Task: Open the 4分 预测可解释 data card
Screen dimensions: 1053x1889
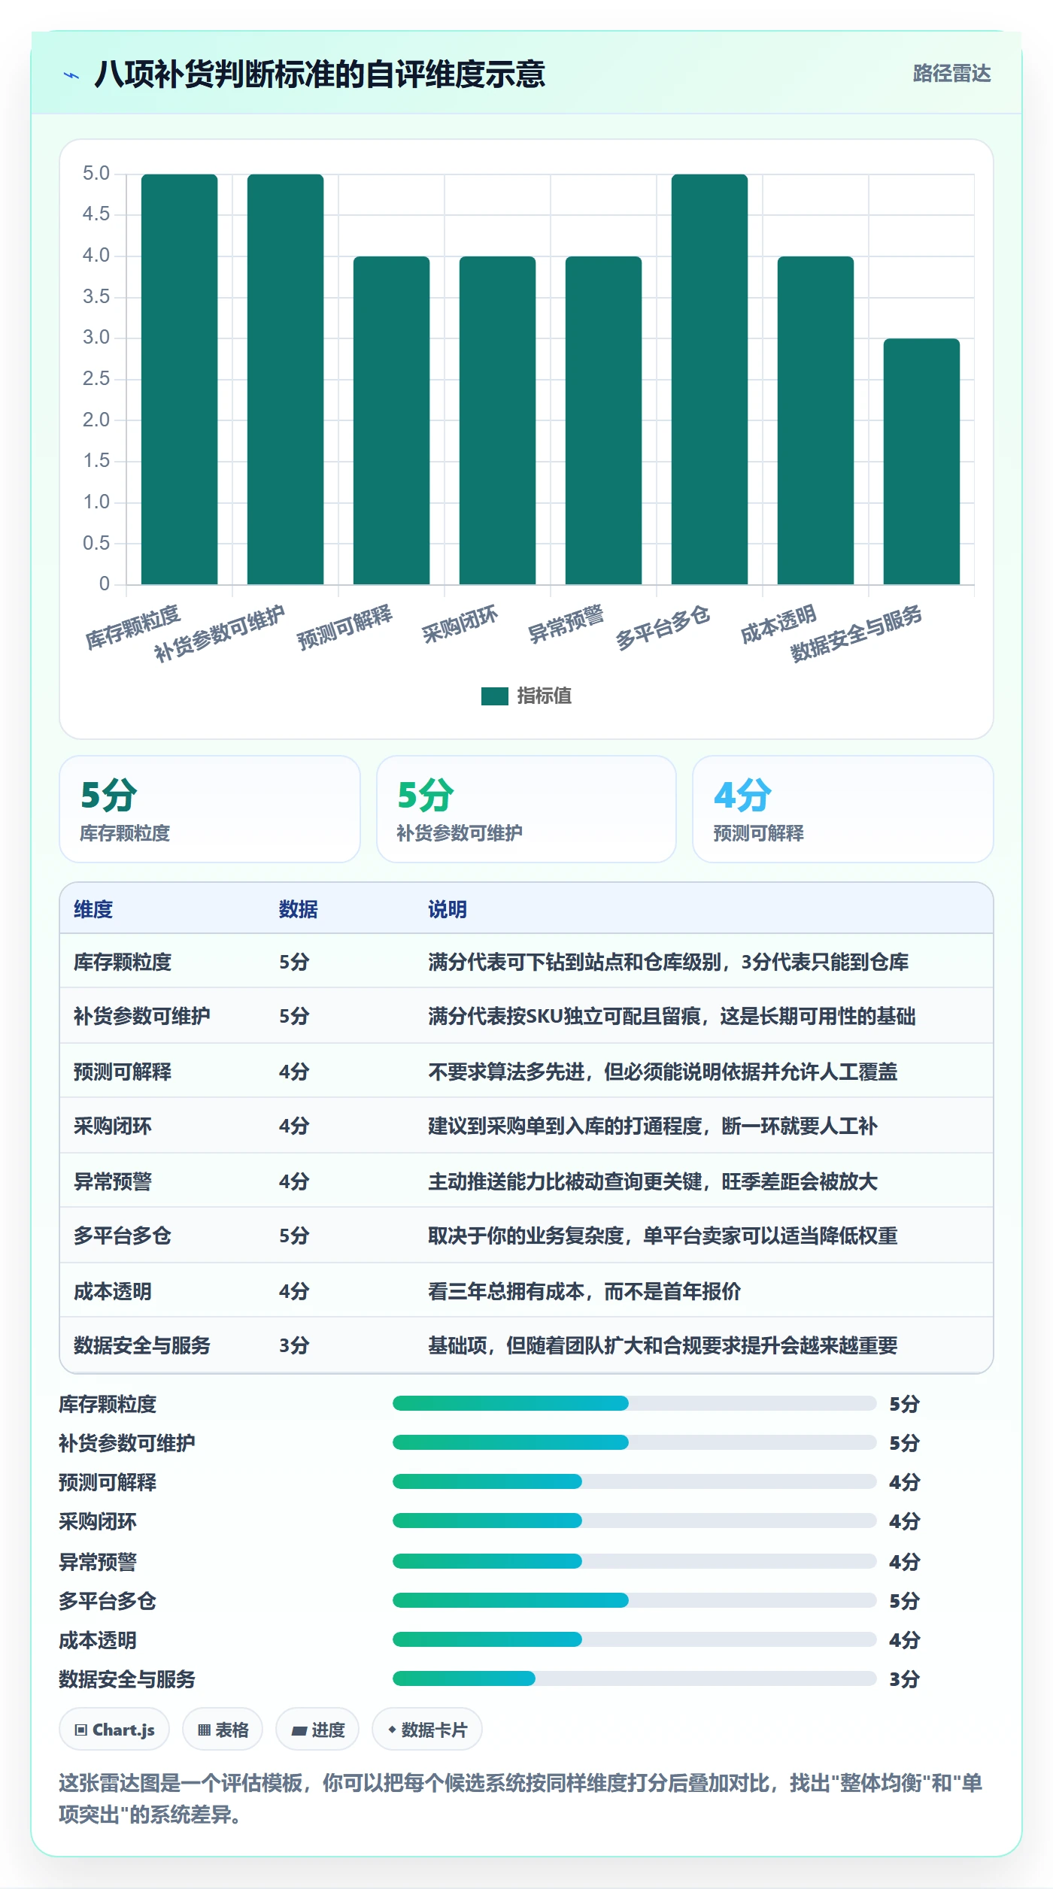Action: point(843,809)
